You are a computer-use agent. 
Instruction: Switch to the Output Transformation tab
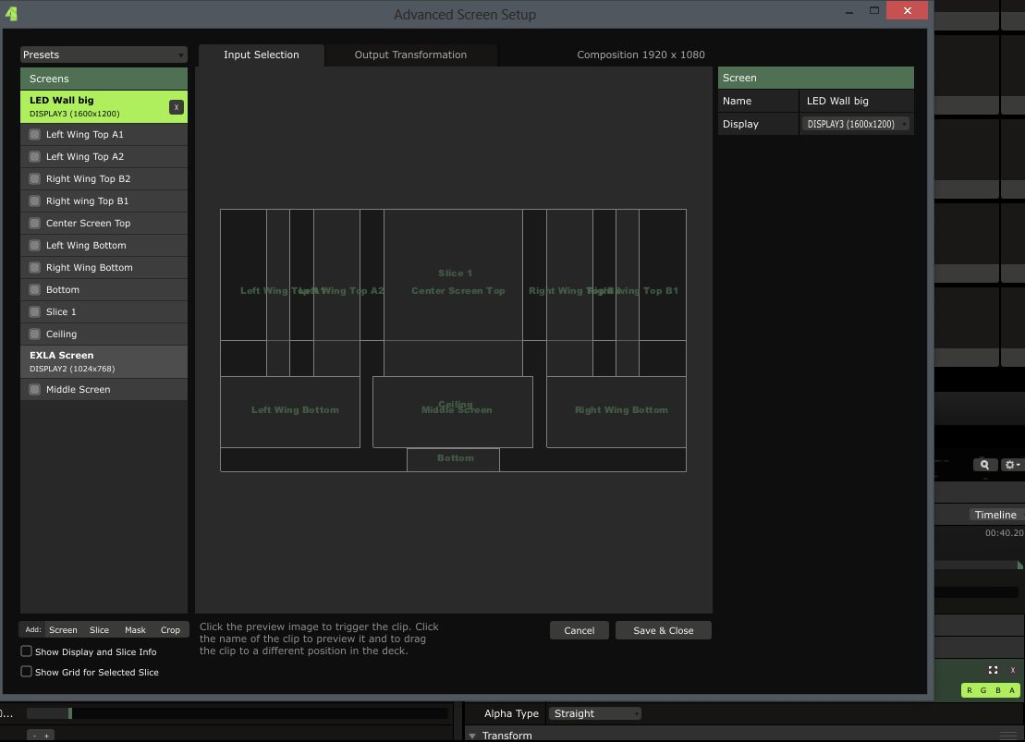(x=410, y=55)
